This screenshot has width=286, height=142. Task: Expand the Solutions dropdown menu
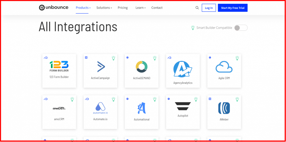(104, 8)
